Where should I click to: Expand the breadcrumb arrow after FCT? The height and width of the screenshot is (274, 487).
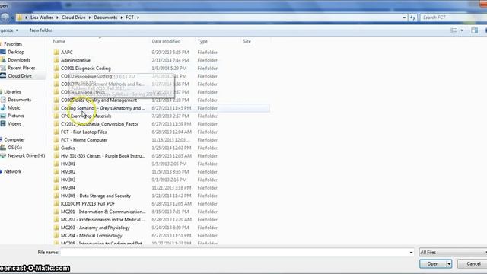point(138,18)
